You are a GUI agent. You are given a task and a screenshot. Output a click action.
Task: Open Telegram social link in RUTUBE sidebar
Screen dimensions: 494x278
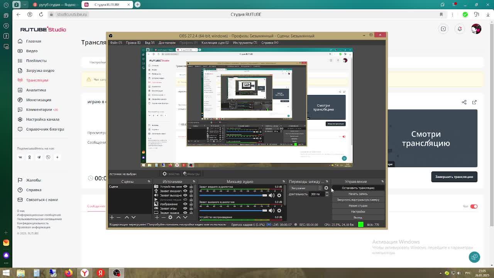(x=39, y=157)
